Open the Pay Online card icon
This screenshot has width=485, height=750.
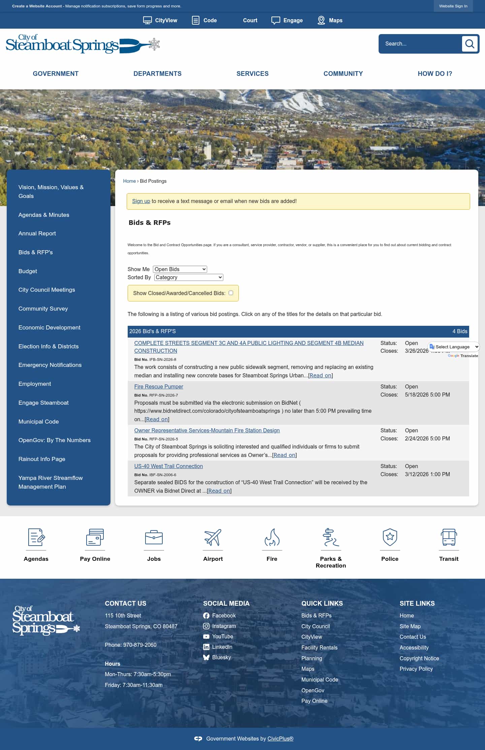click(95, 537)
